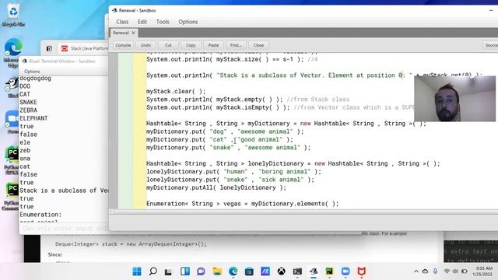Open Microsoft Edge from the taskbar
Image resolution: width=498 pixels, height=280 pixels.
coord(233,271)
